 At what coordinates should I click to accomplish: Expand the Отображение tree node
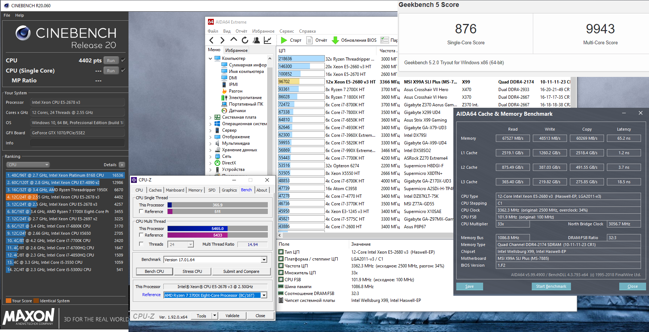(x=211, y=137)
